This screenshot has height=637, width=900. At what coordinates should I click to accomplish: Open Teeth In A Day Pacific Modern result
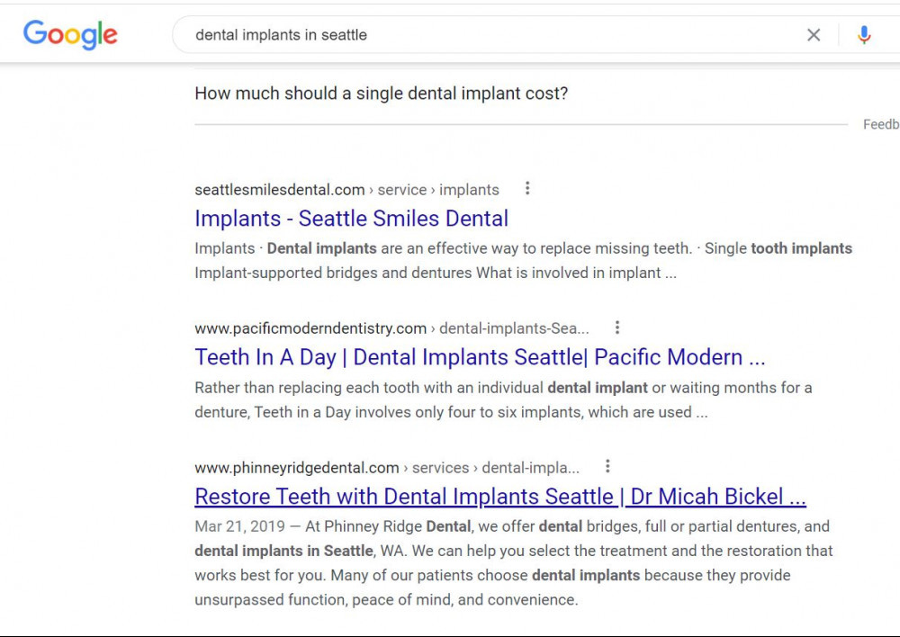(480, 357)
